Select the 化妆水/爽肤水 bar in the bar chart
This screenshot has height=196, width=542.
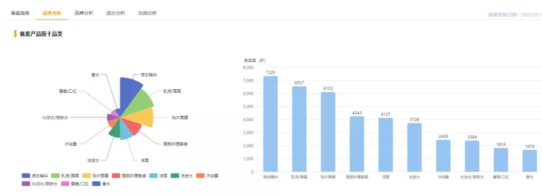point(472,156)
